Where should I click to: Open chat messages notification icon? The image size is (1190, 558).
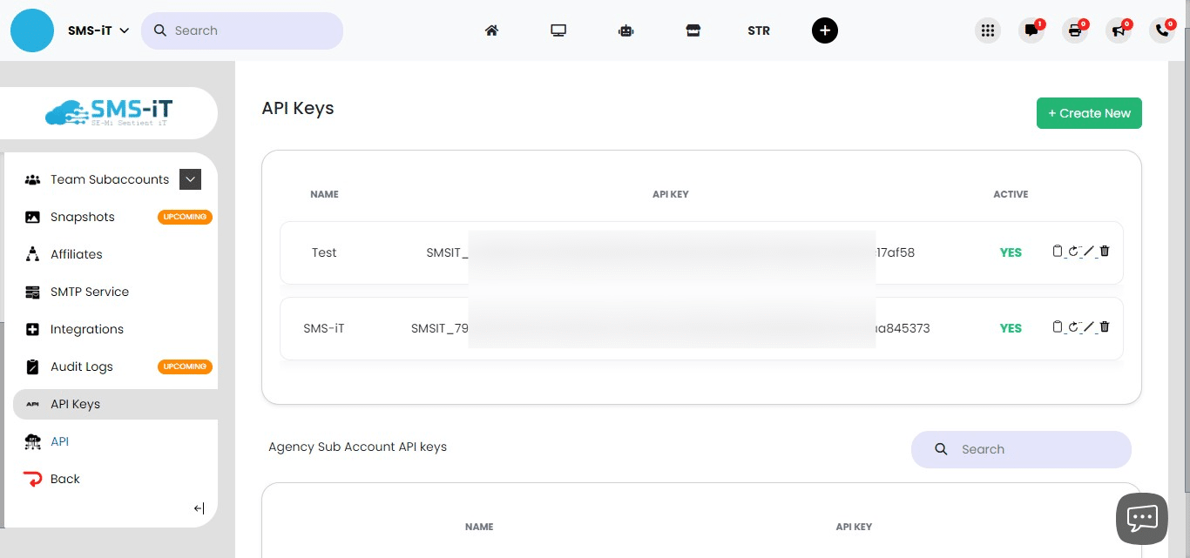[x=1031, y=30]
